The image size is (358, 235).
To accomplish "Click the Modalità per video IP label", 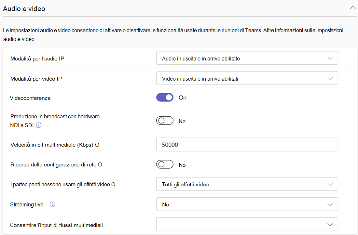I will coord(36,79).
